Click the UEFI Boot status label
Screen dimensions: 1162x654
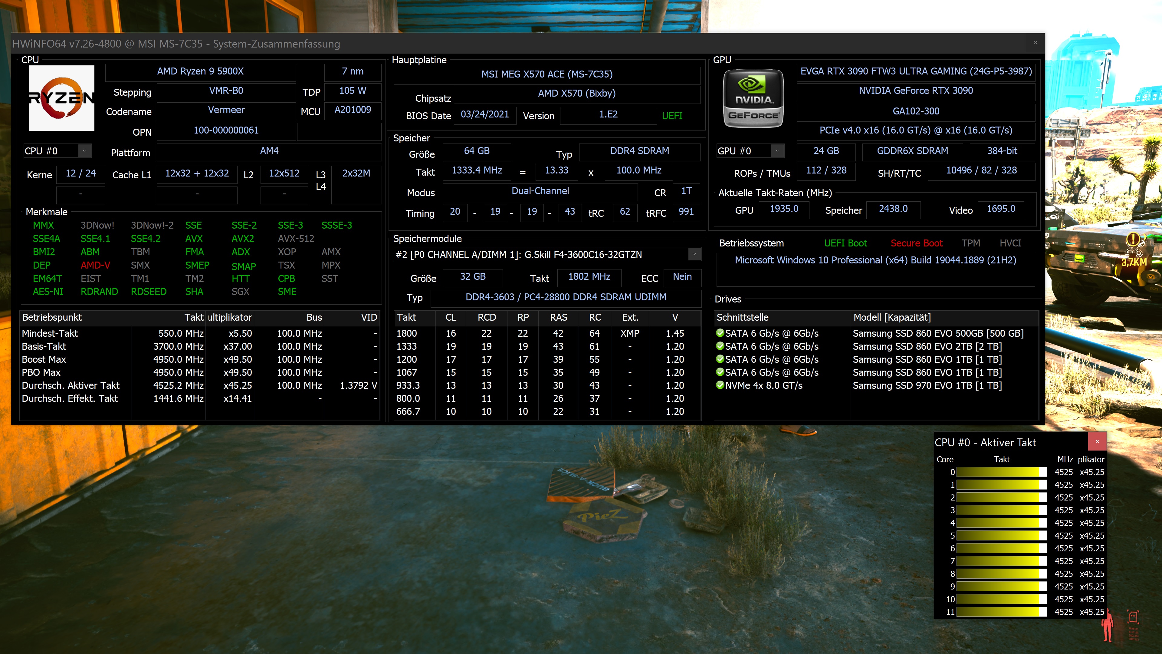845,243
